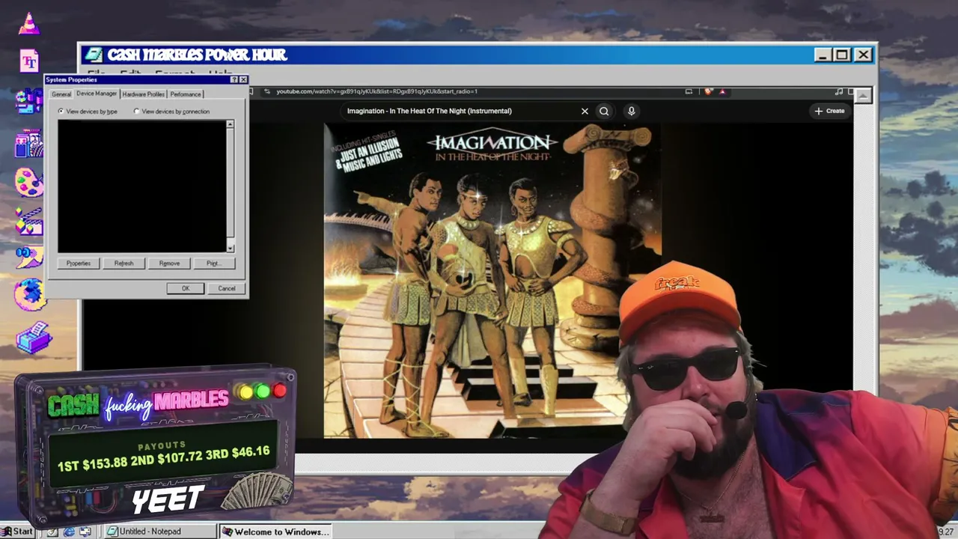Viewport: 958px width, 539px height.
Task: Open the Performance tab
Action: pyautogui.click(x=185, y=94)
